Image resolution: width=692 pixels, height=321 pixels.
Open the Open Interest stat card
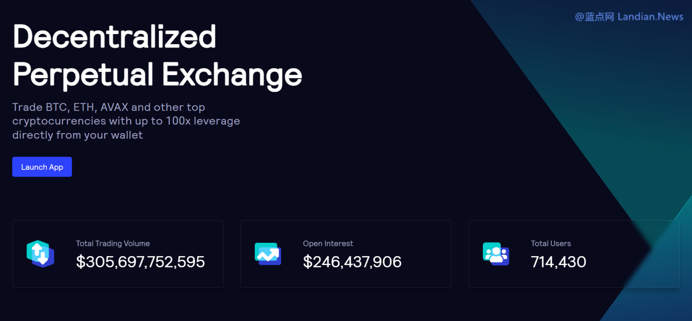pos(346,254)
